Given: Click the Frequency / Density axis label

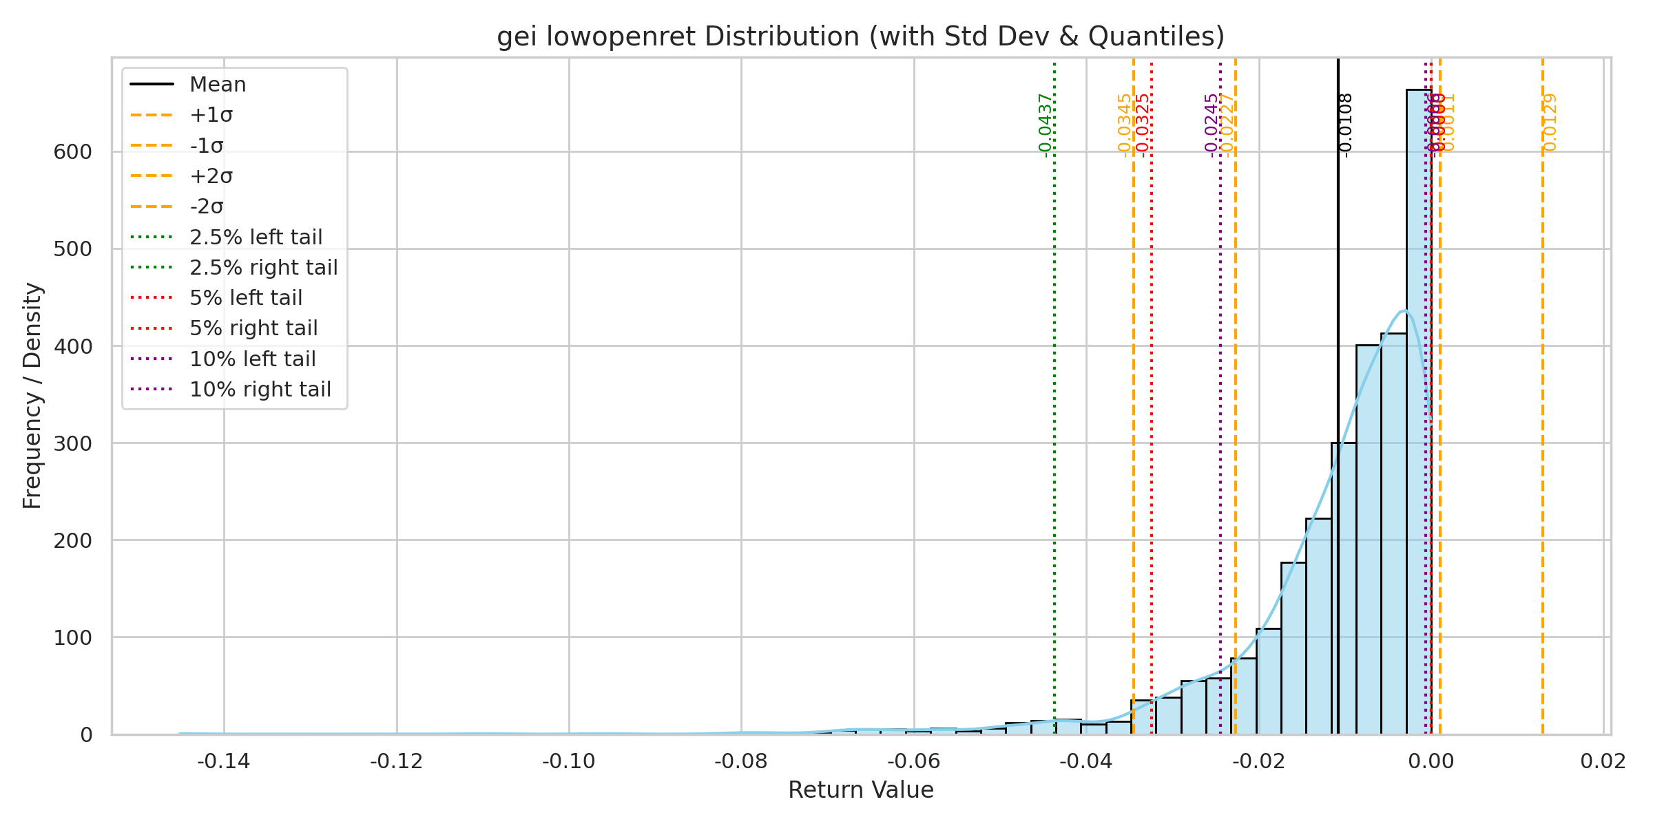Looking at the screenshot, I should [x=32, y=396].
